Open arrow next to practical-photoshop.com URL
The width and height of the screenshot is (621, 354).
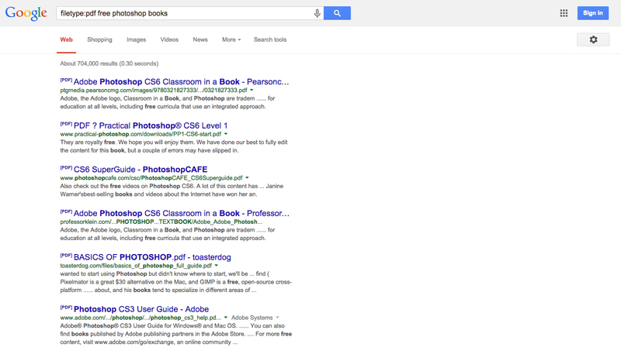226,134
